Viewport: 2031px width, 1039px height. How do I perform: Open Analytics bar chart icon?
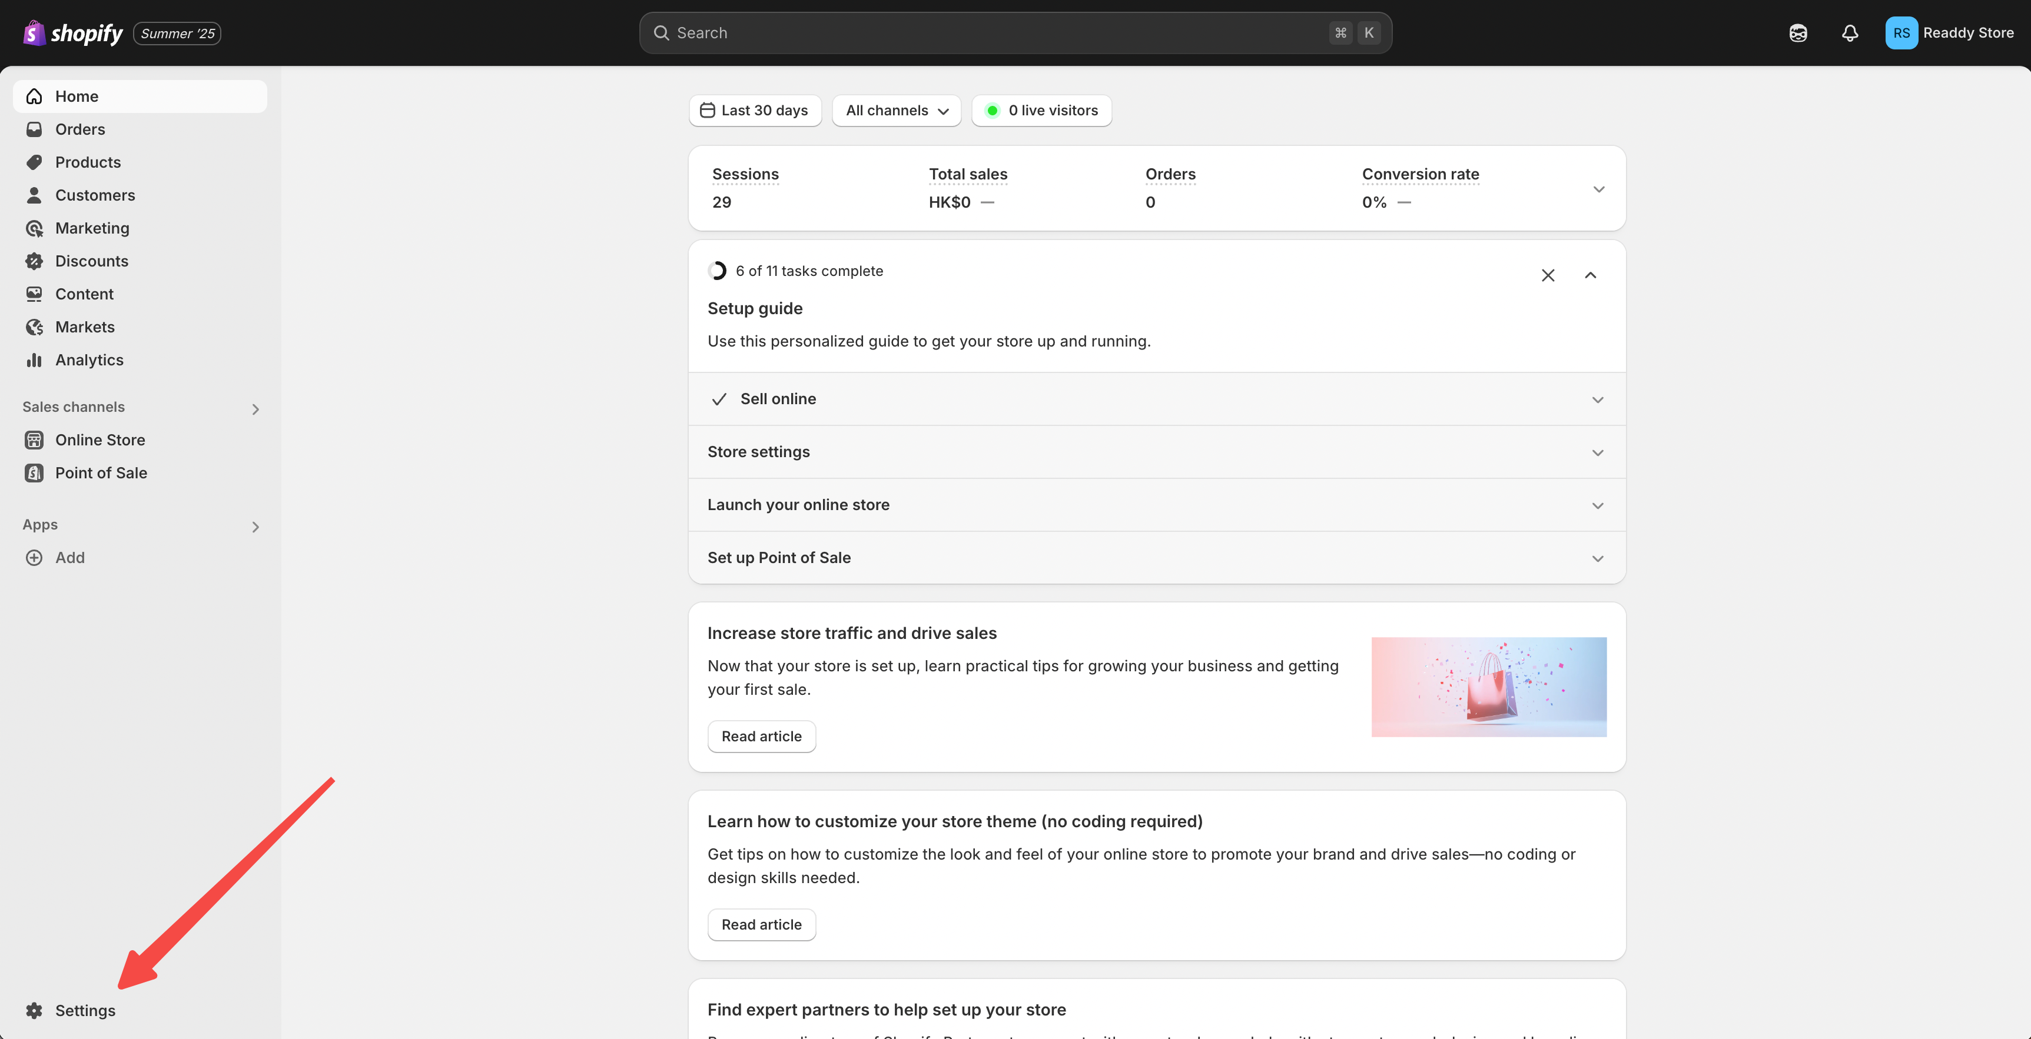pyautogui.click(x=34, y=360)
